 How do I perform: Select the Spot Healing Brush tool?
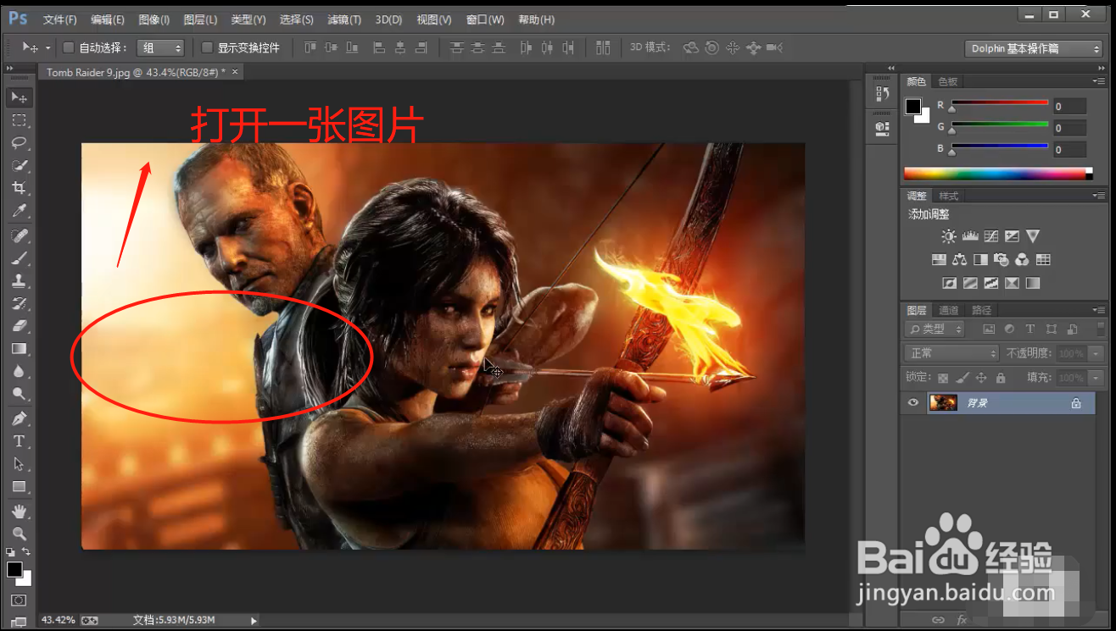click(19, 235)
